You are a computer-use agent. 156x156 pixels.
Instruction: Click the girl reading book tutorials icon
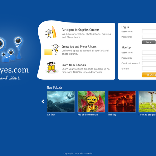52,67
